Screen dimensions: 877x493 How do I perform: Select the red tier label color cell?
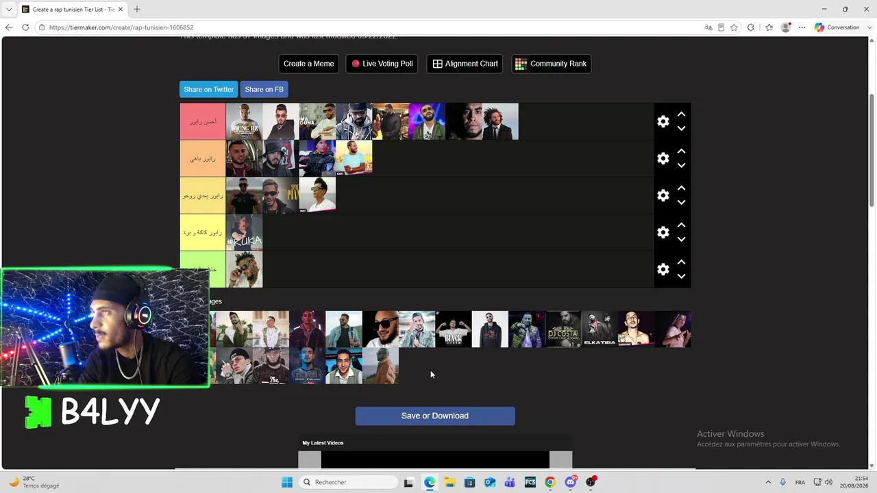coord(203,121)
